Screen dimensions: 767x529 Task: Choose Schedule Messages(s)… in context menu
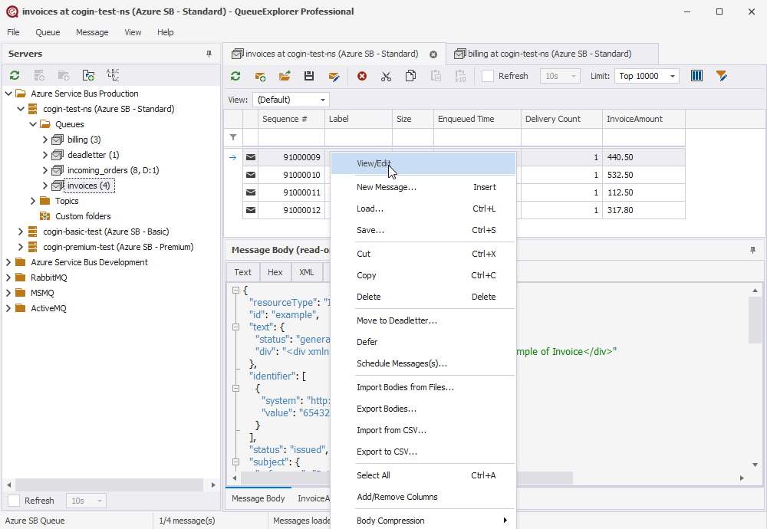pos(423,363)
